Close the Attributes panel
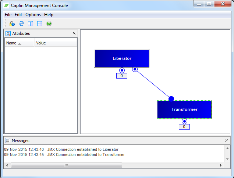 pyautogui.click(x=74, y=33)
